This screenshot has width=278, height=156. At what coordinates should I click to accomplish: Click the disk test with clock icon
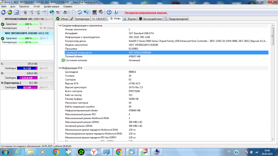tap(31, 12)
